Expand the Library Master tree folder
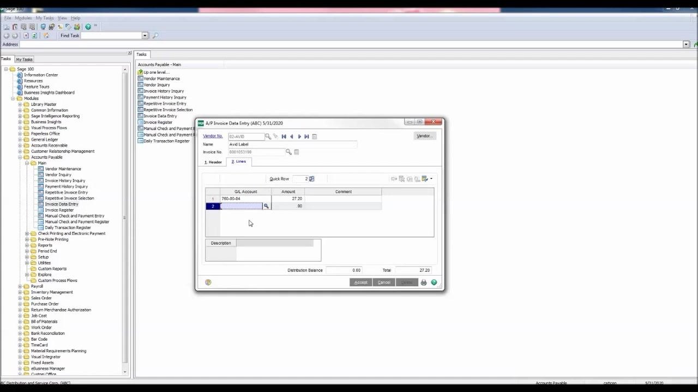Screen dimensions: 698x392 [20, 104]
